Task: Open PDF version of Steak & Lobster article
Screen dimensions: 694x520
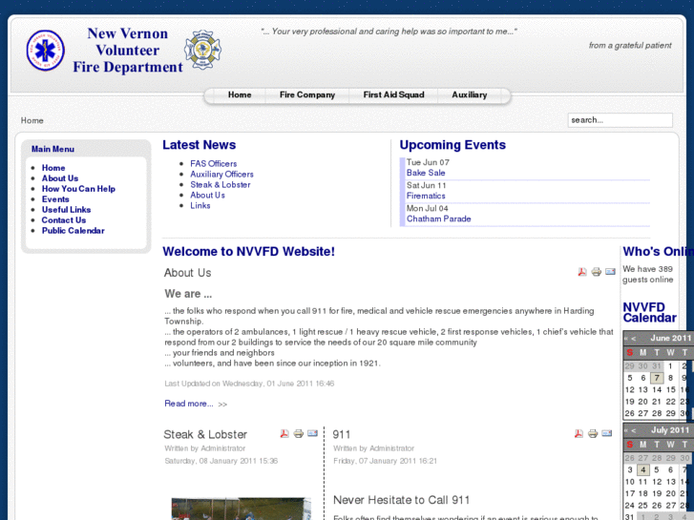Action: 284,434
